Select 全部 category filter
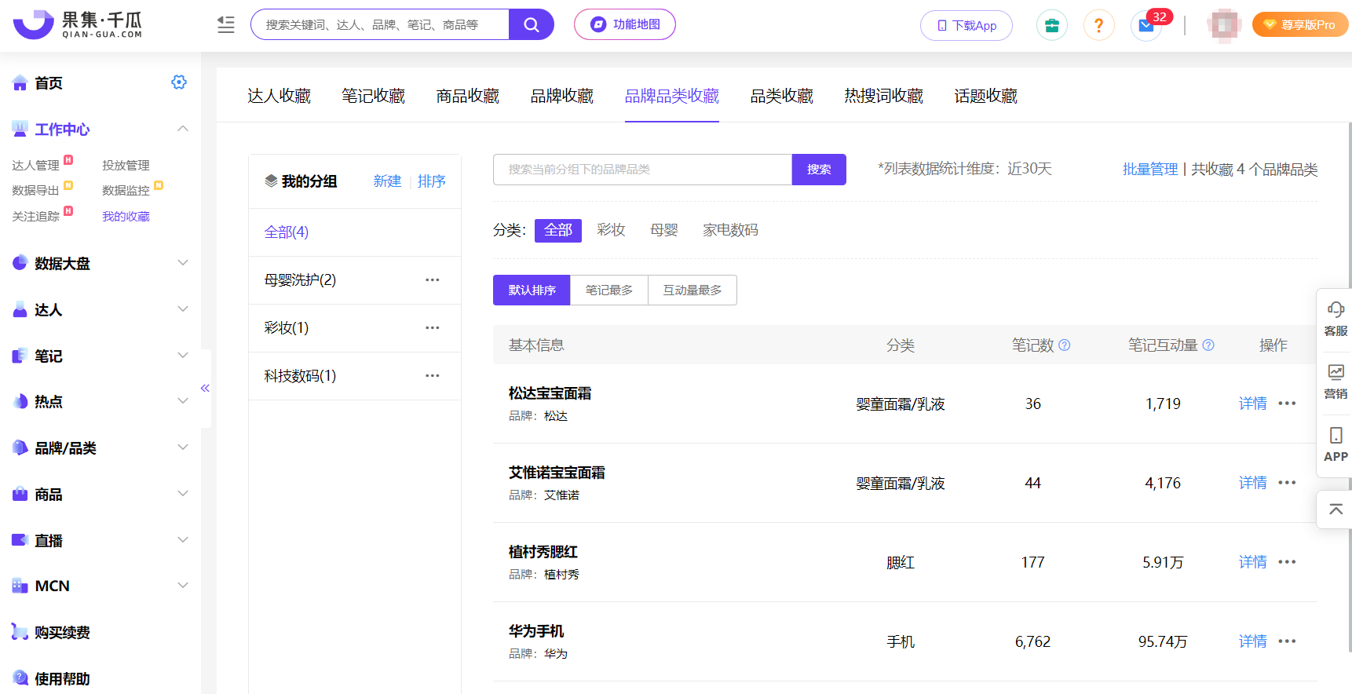This screenshot has height=694, width=1352. click(558, 230)
